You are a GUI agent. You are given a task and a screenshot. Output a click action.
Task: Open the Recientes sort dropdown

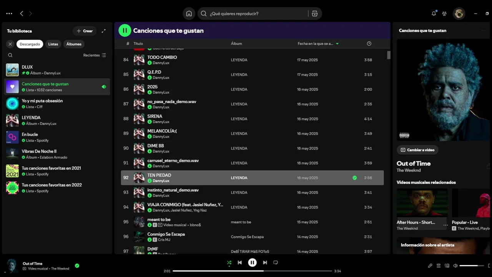click(x=95, y=55)
